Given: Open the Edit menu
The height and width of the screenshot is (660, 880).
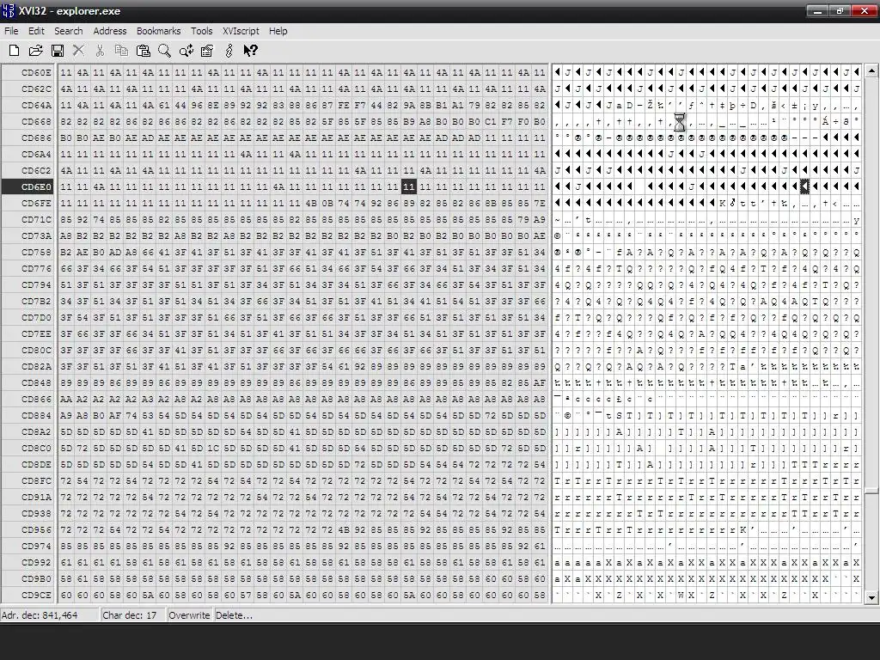Looking at the screenshot, I should coord(36,31).
